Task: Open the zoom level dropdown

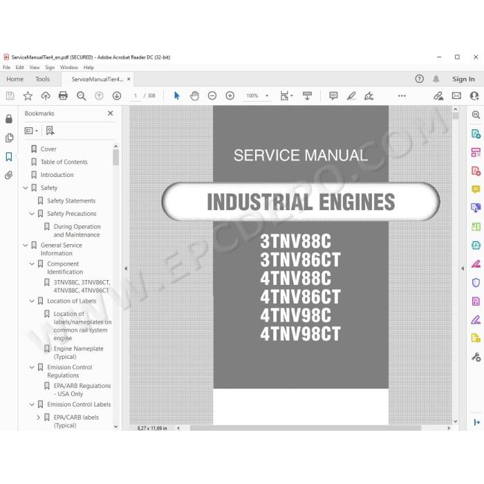Action: click(x=267, y=96)
